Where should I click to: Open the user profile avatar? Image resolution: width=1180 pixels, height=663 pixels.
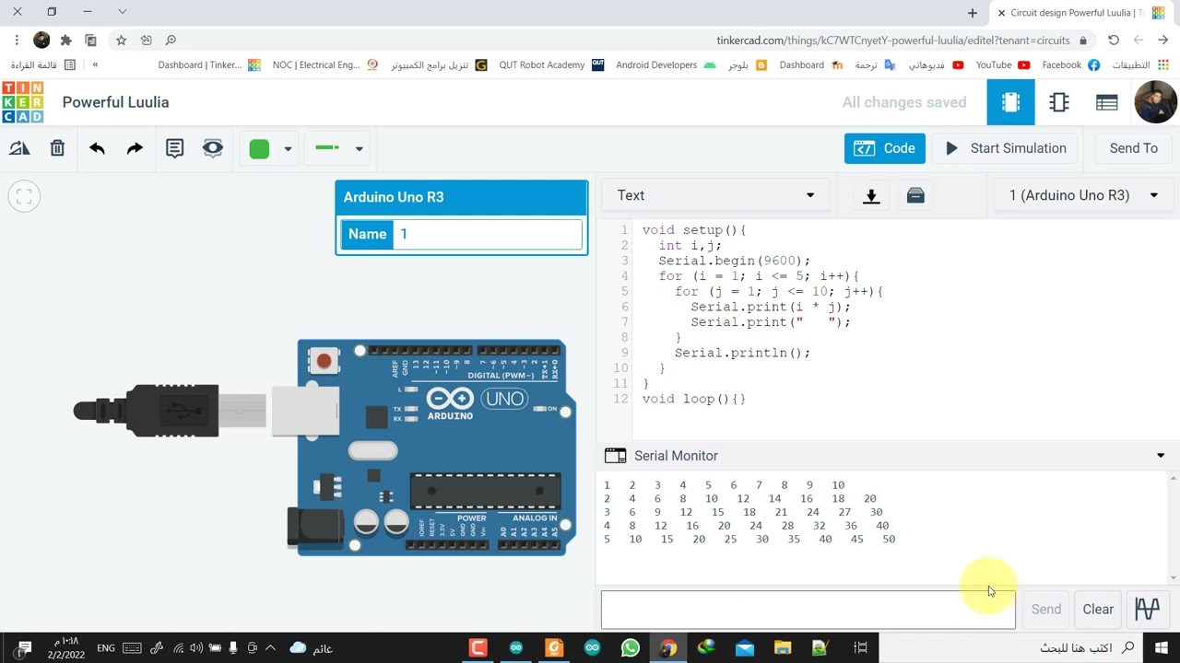click(x=1155, y=102)
